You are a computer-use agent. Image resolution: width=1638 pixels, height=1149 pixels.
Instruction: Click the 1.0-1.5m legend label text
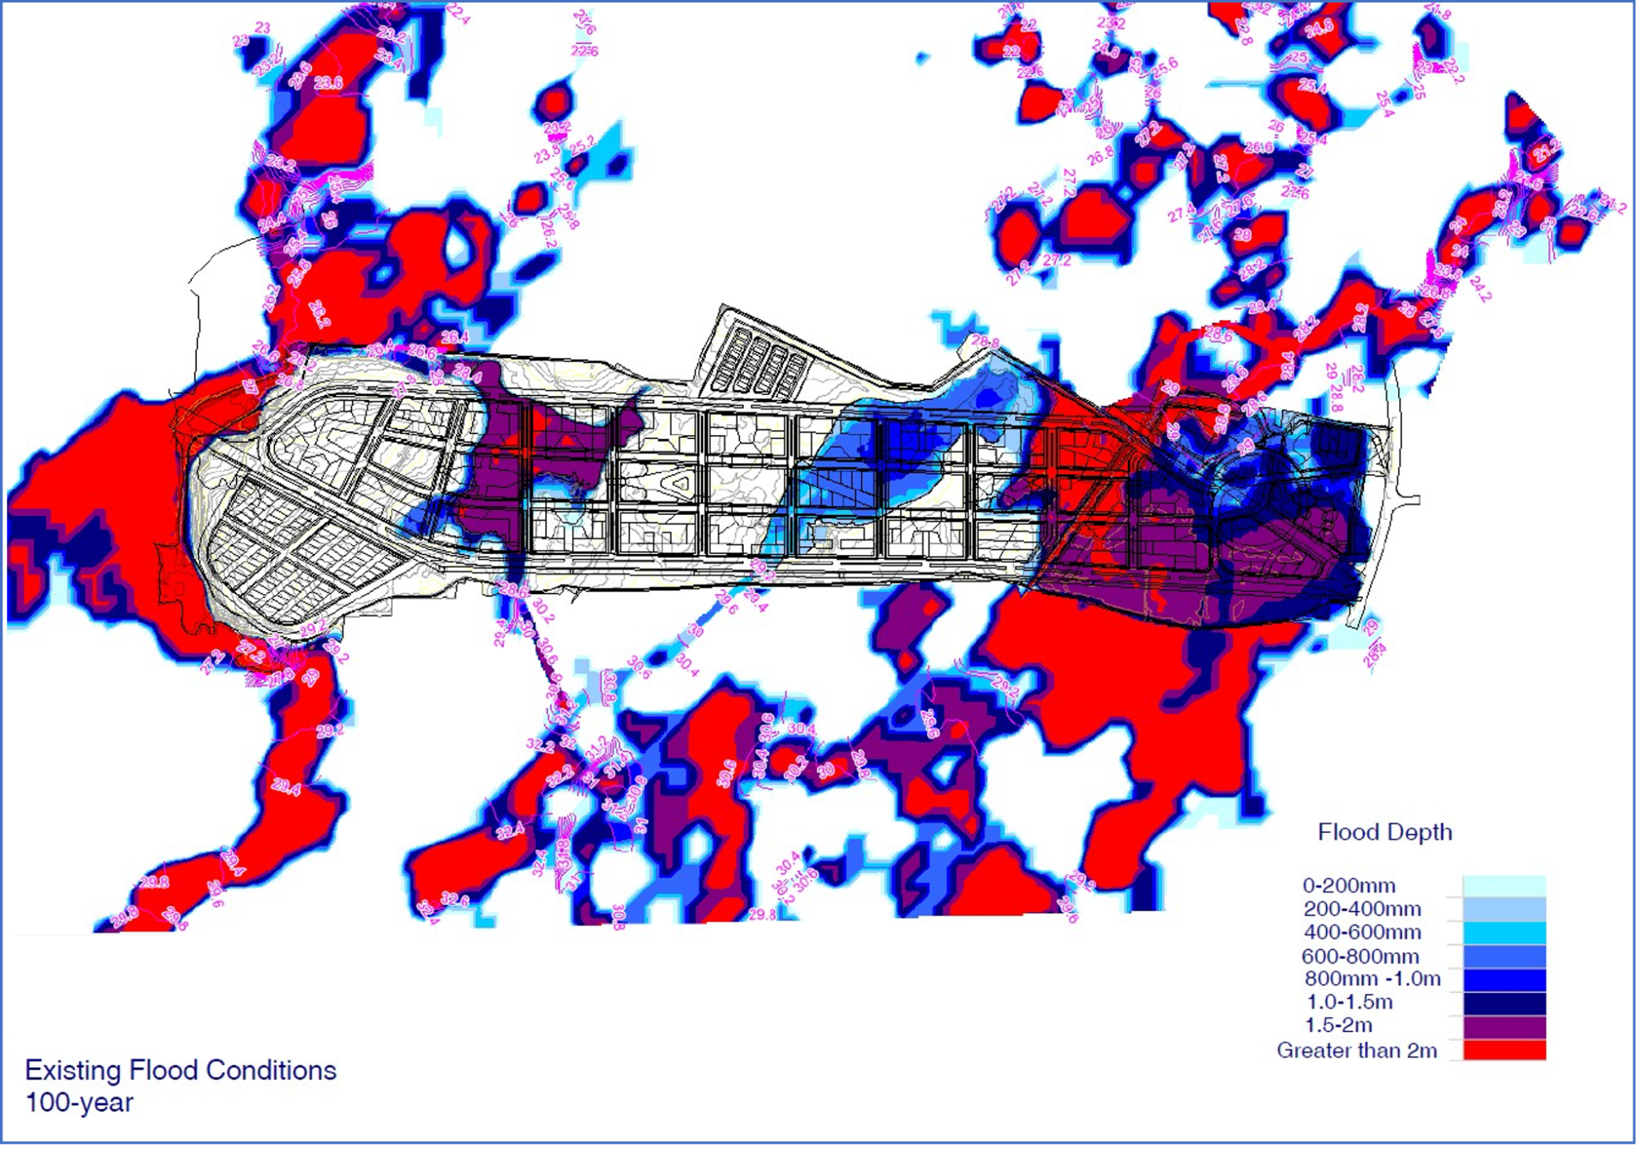(x=1349, y=1002)
